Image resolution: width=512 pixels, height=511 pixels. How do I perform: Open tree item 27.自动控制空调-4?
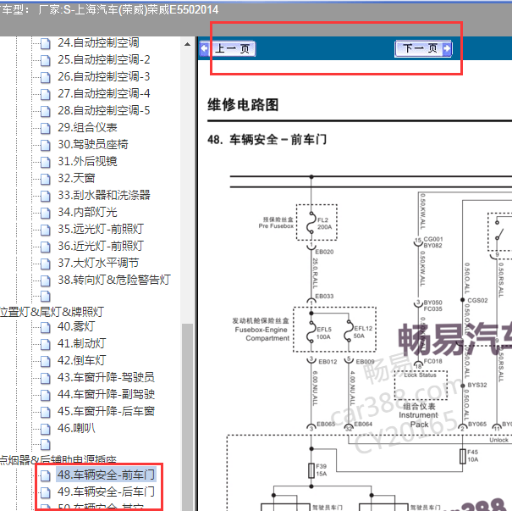click(104, 94)
